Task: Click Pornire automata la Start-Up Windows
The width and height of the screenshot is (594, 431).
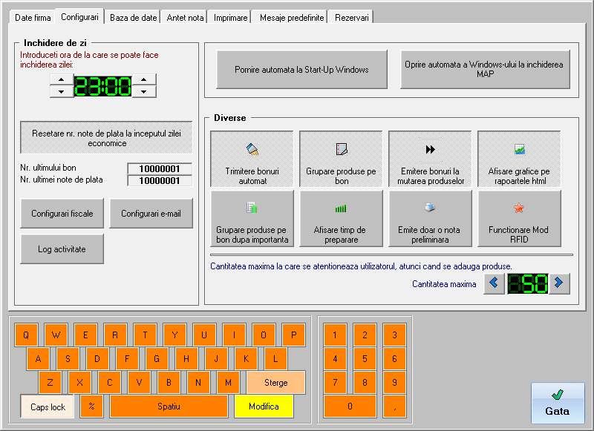Action: pos(301,70)
